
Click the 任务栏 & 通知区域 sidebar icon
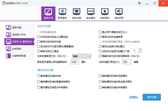pos(8,42)
